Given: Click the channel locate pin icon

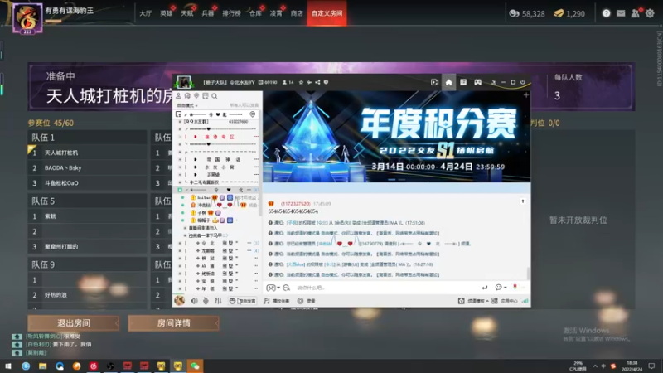Looking at the screenshot, I should (x=253, y=114).
